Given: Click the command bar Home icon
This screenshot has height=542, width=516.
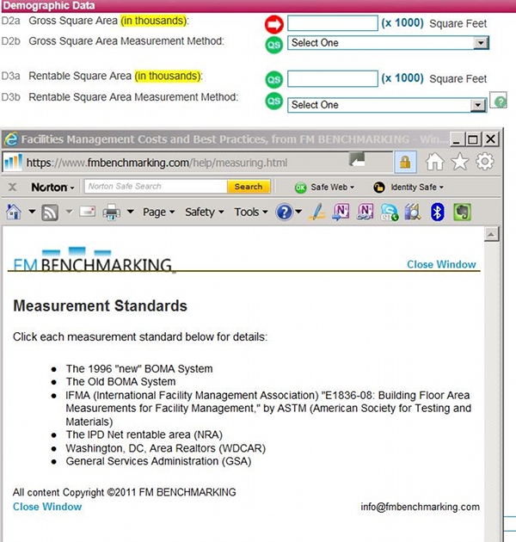Looking at the screenshot, I should point(14,212).
